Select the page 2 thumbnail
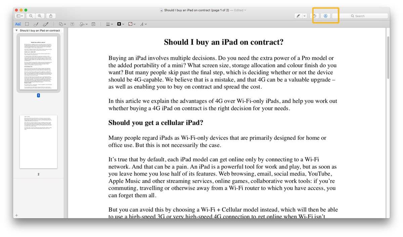 click(38, 142)
